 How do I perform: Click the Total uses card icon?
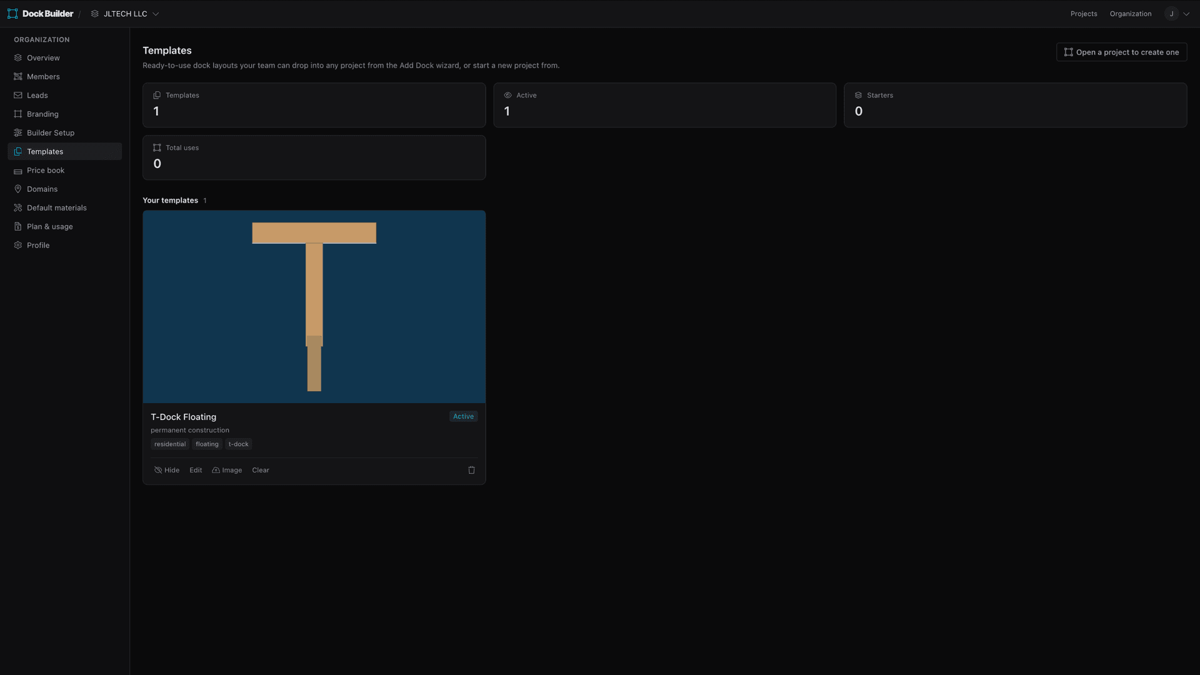(157, 147)
